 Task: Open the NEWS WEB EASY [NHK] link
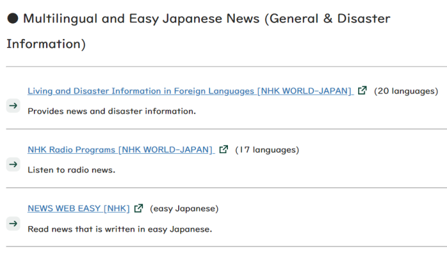(x=79, y=208)
